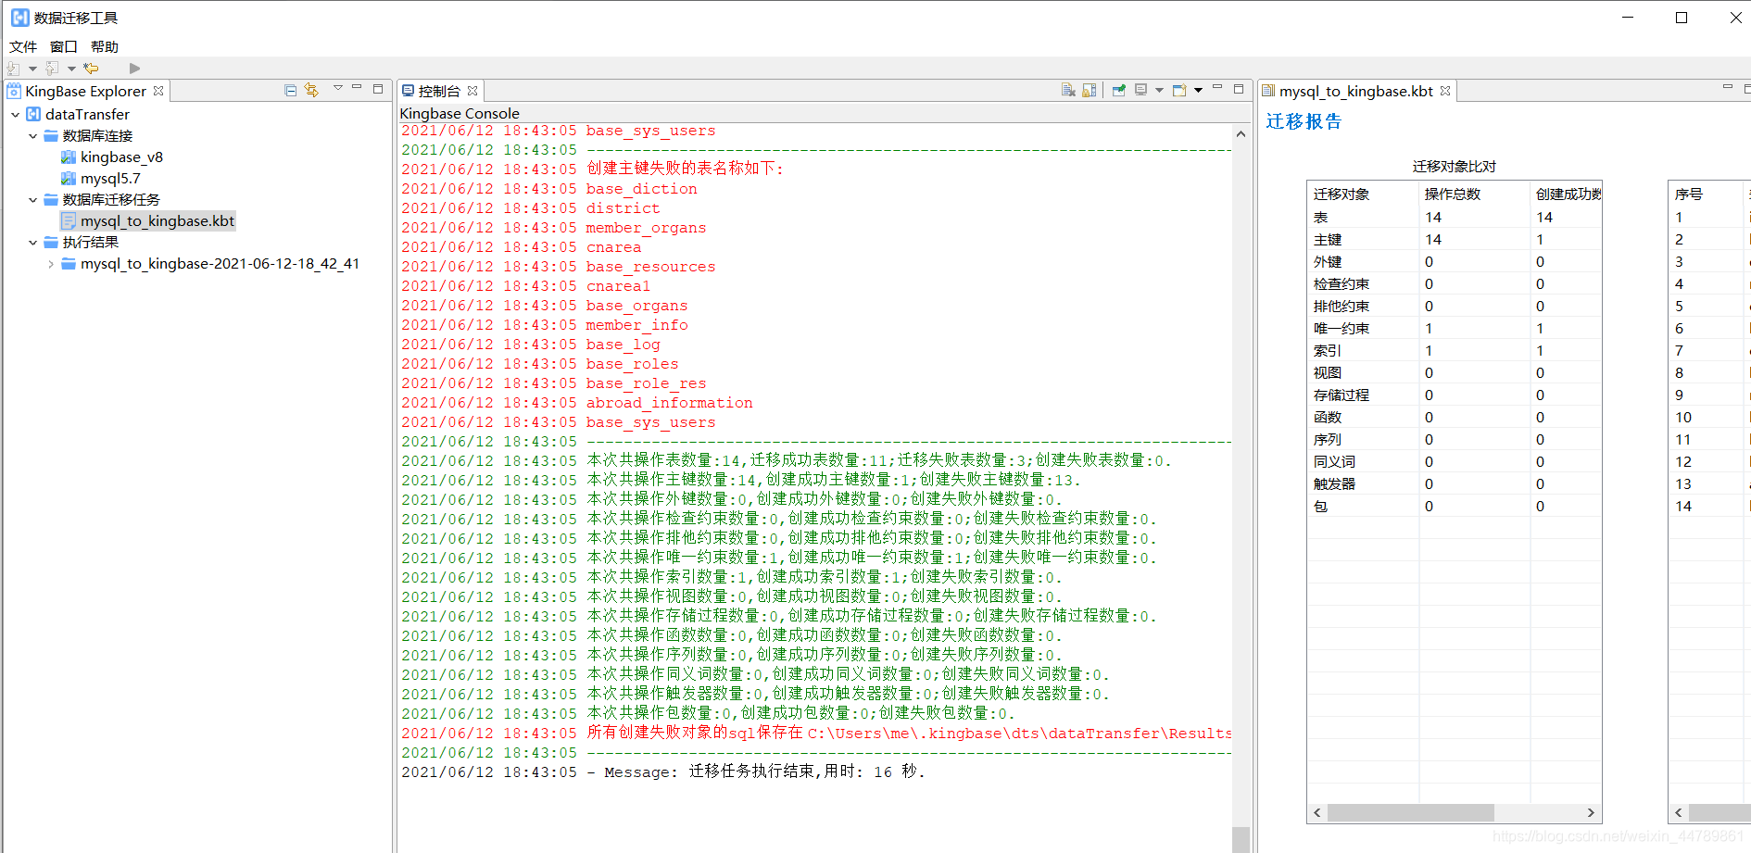Maximize the KingBase Explorer panel
The width and height of the screenshot is (1751, 853).
(378, 89)
